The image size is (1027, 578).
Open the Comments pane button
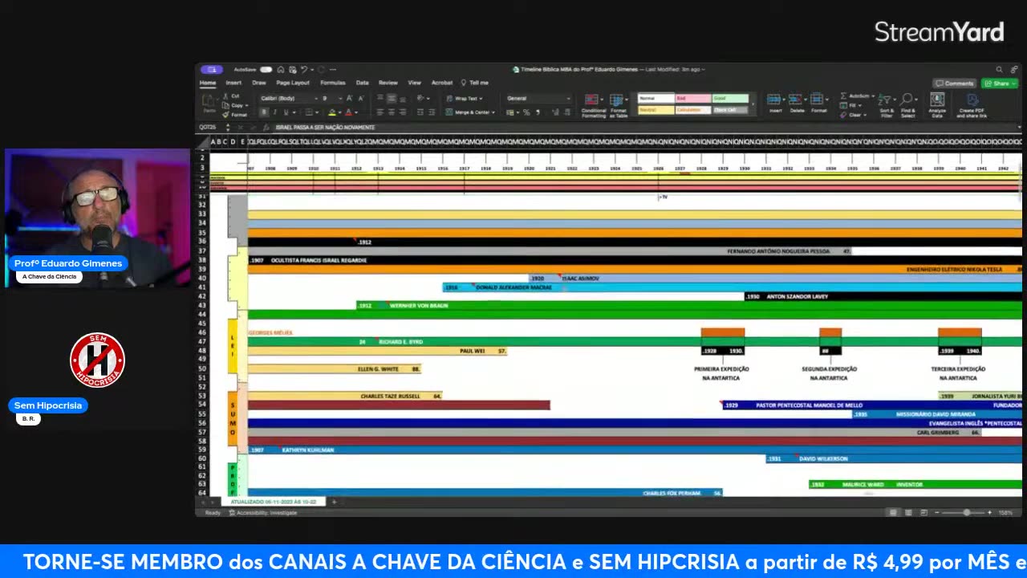pyautogui.click(x=954, y=83)
